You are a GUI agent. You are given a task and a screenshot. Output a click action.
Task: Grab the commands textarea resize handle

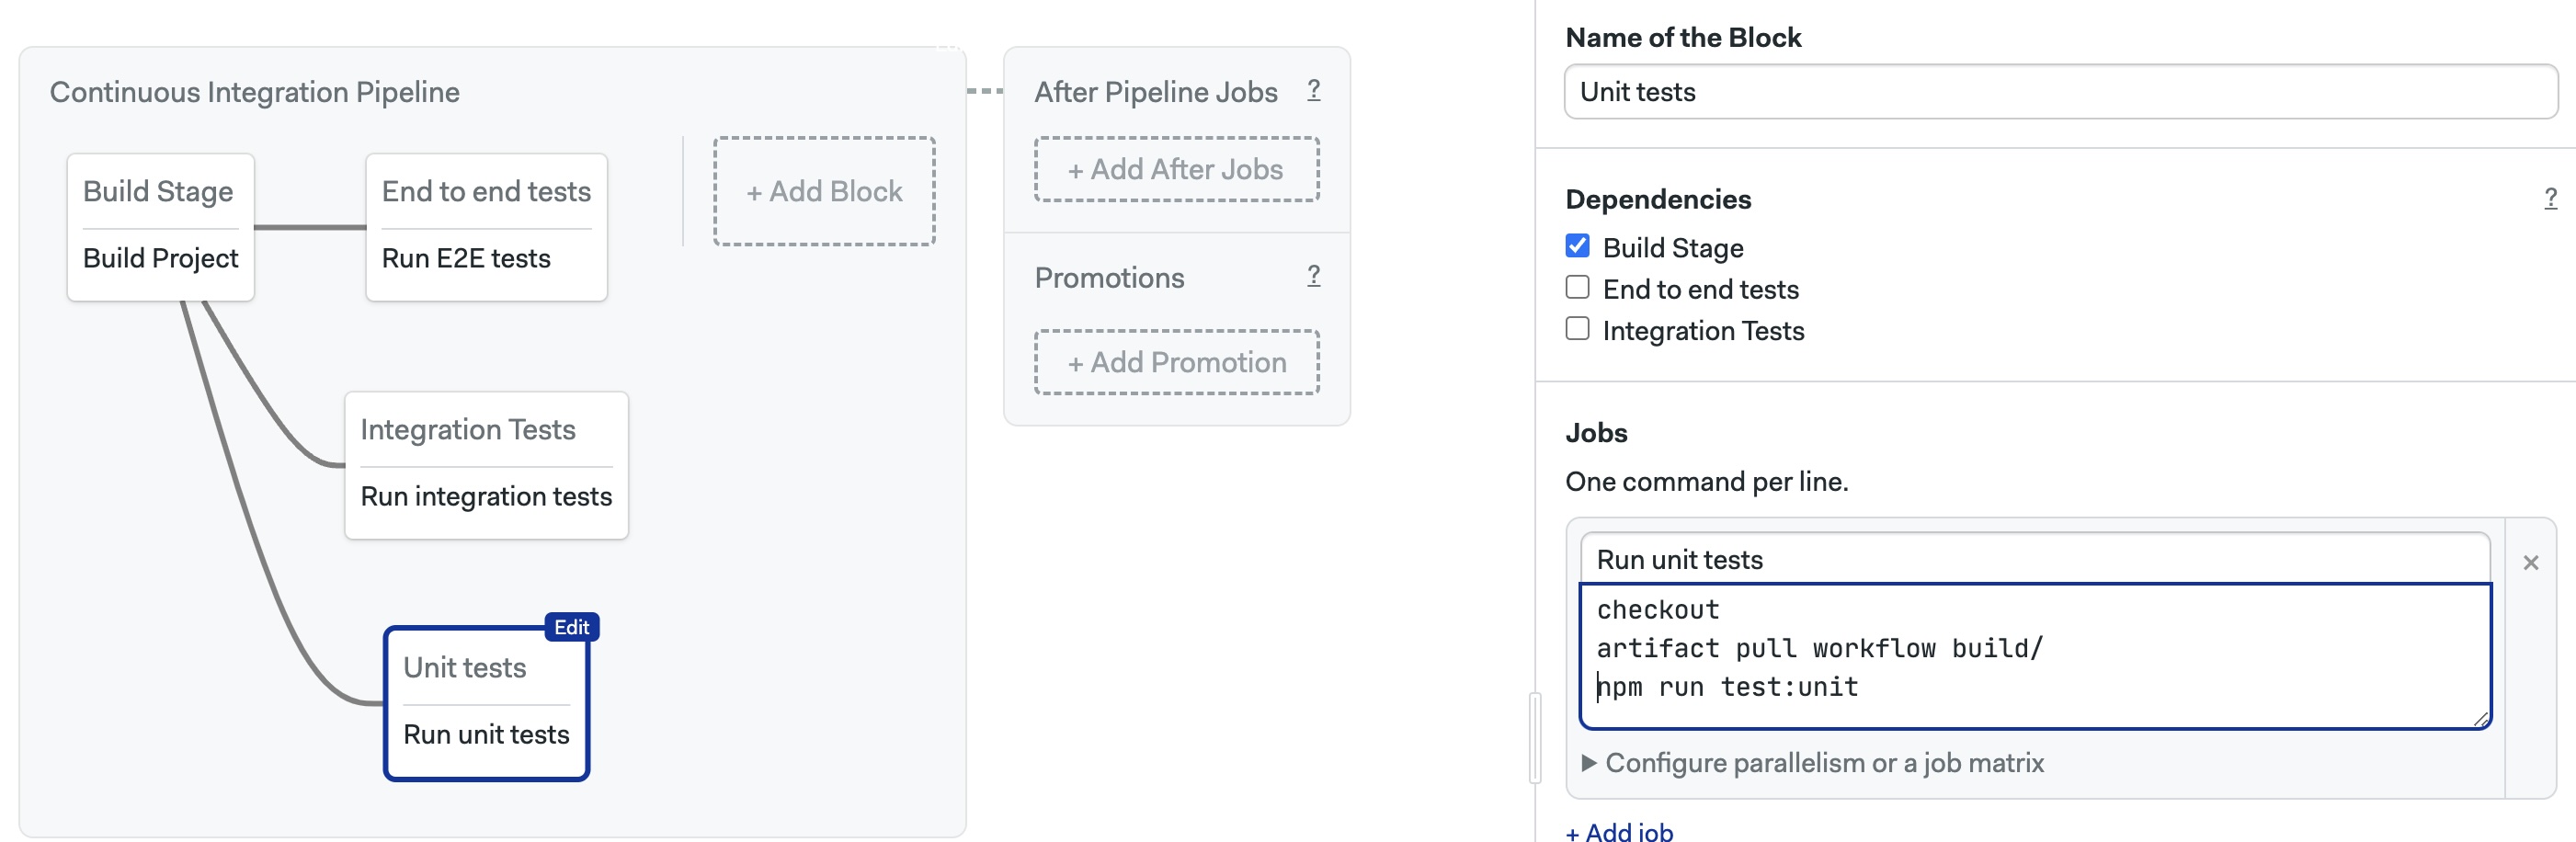click(2480, 719)
